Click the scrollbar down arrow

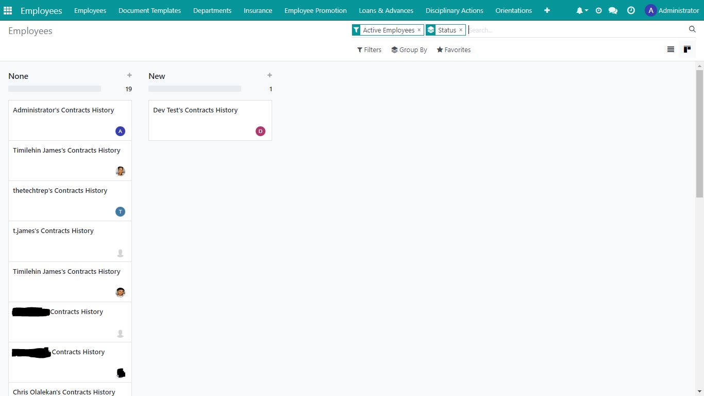point(699,392)
